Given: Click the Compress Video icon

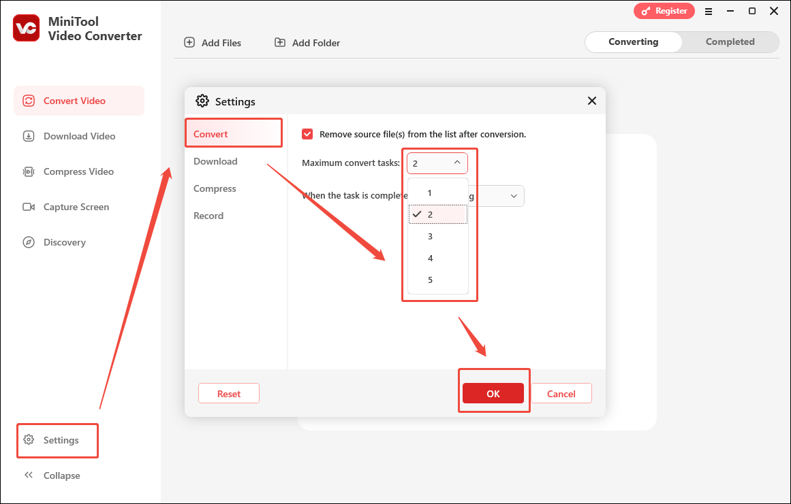Looking at the screenshot, I should 29,171.
